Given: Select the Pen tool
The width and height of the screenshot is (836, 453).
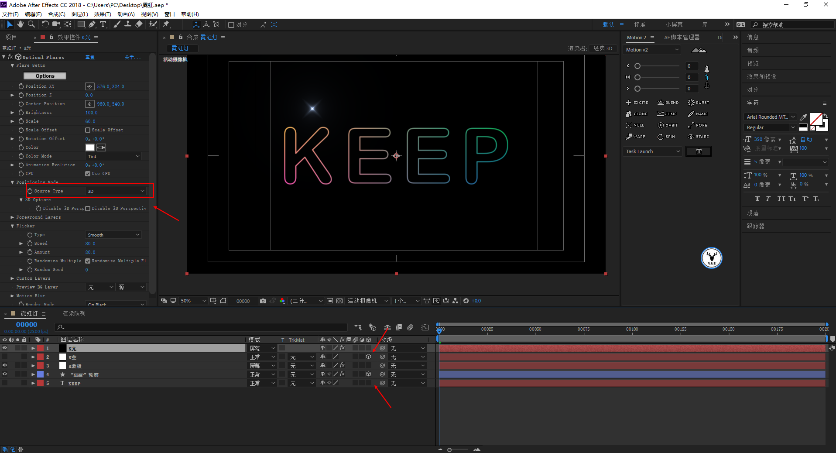Looking at the screenshot, I should point(92,24).
